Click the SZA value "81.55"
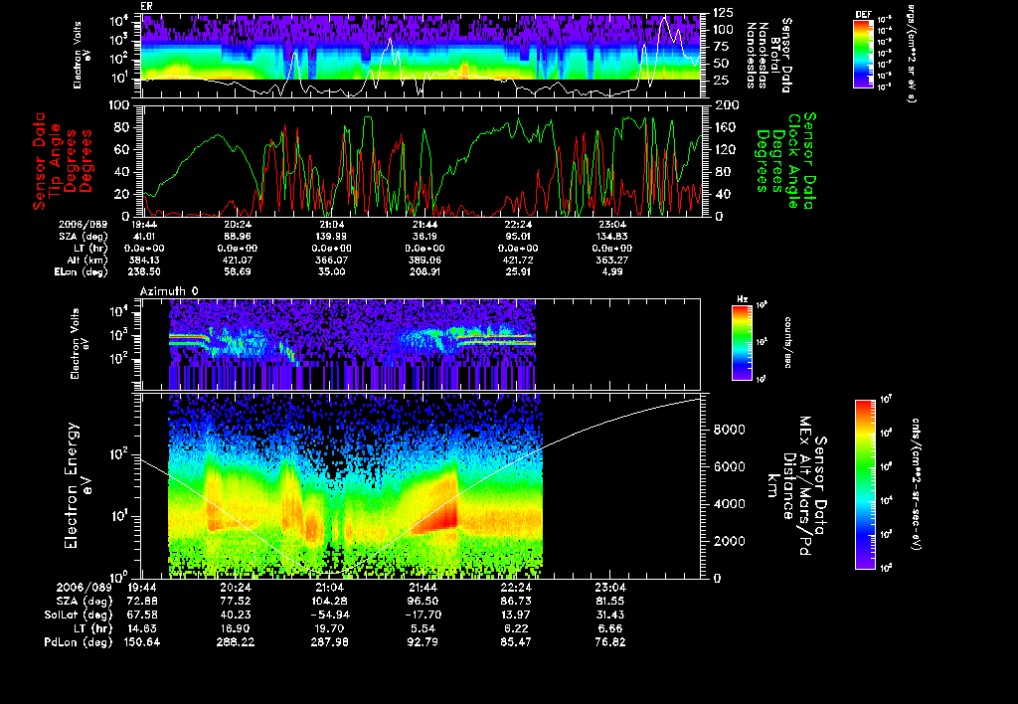 click(610, 601)
